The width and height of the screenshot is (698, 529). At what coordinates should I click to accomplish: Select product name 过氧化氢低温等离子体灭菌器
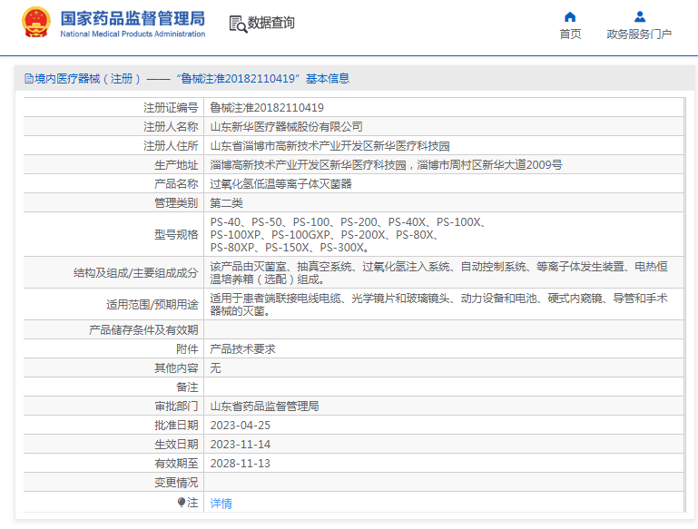(x=280, y=184)
